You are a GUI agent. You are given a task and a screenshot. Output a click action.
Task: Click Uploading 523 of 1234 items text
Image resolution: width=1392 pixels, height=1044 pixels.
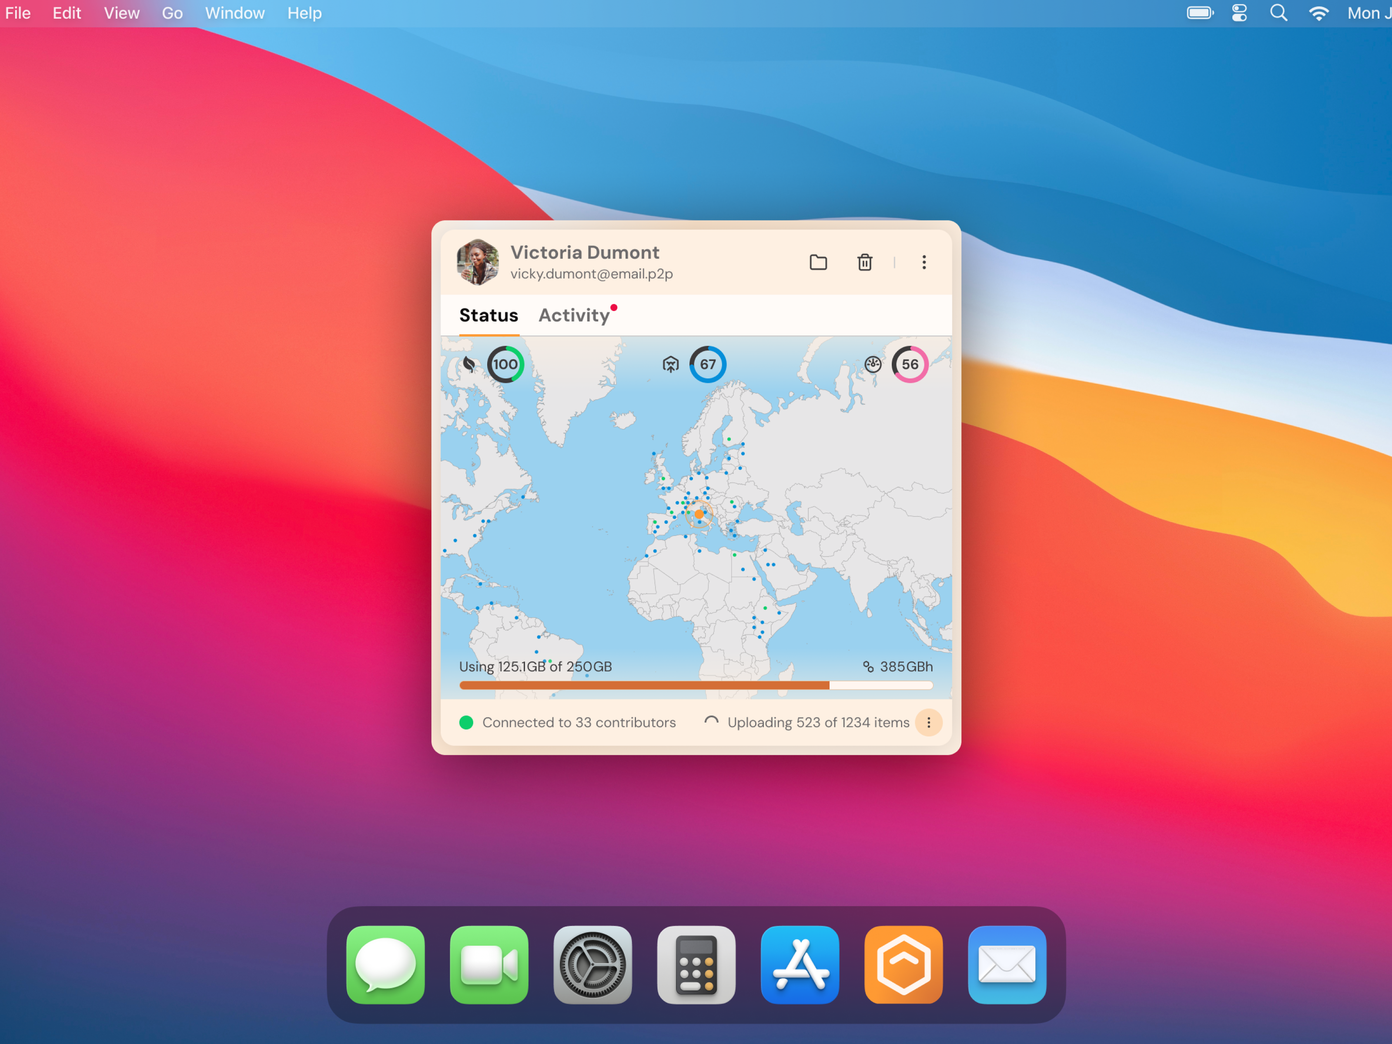(x=817, y=723)
